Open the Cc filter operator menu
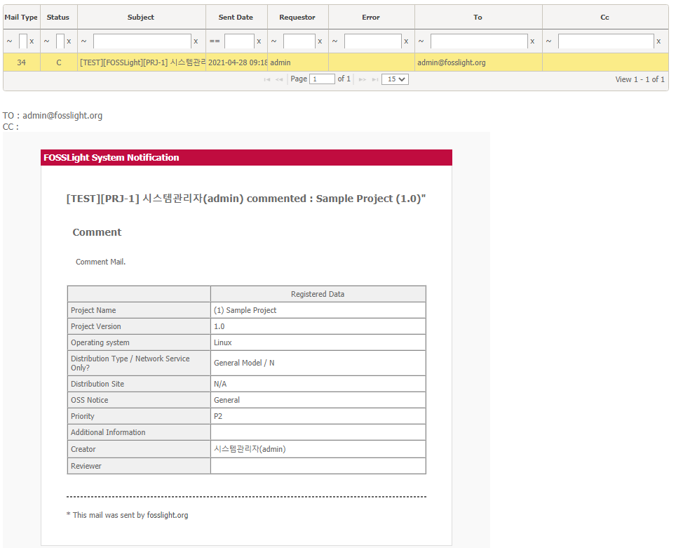The height and width of the screenshot is (548, 676). (x=549, y=41)
